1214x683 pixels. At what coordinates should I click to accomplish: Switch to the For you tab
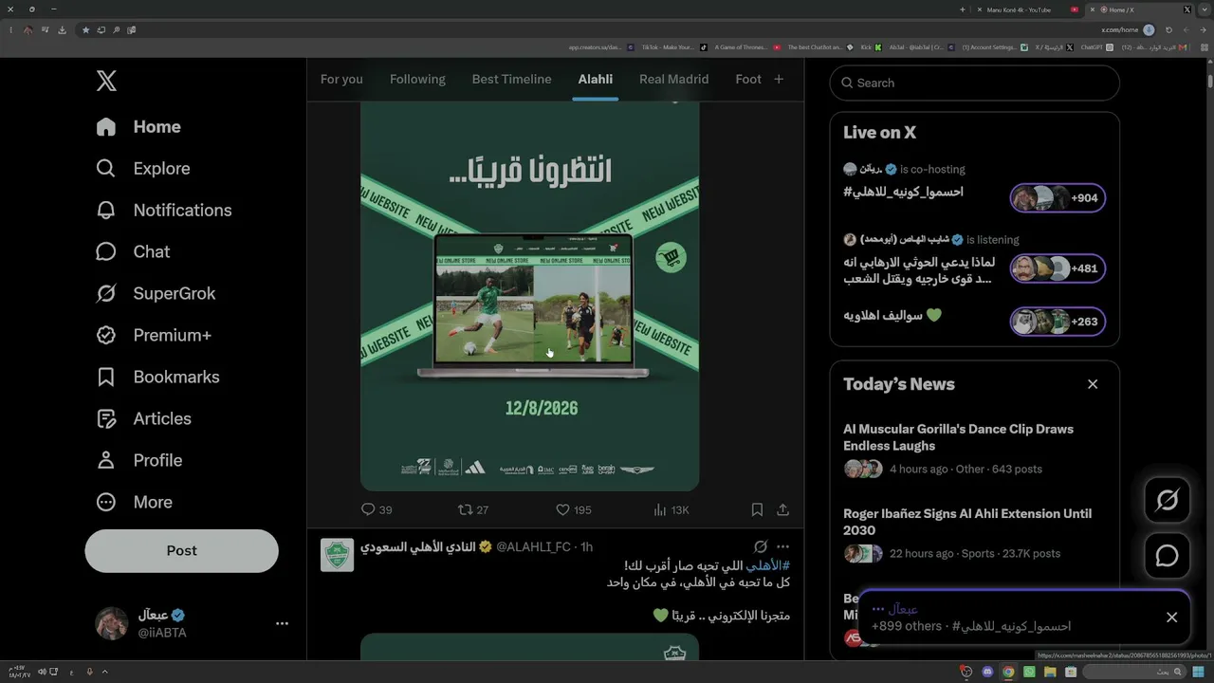coord(341,80)
